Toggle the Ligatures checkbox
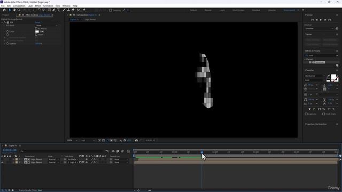This screenshot has width=342, height=192. click(306, 114)
